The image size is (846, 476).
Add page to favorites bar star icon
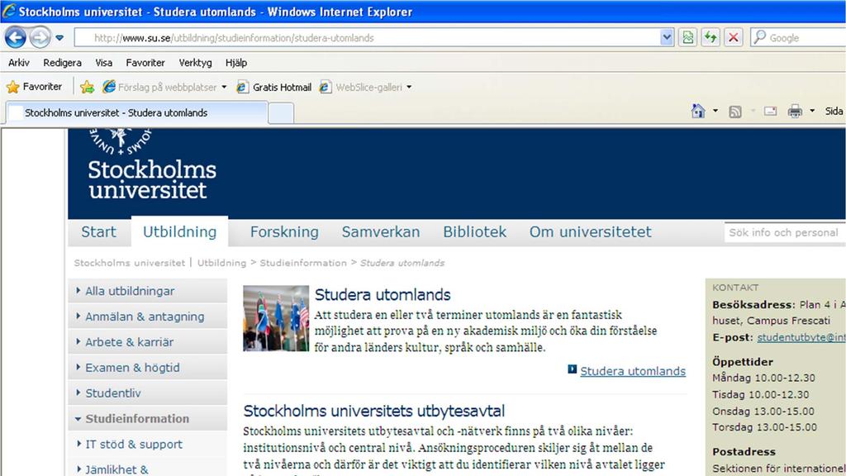coord(87,87)
